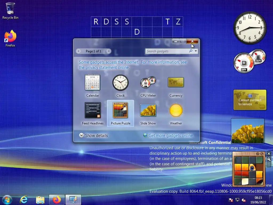Select the Weather gadget
The height and width of the screenshot is (205, 273).
(176, 113)
